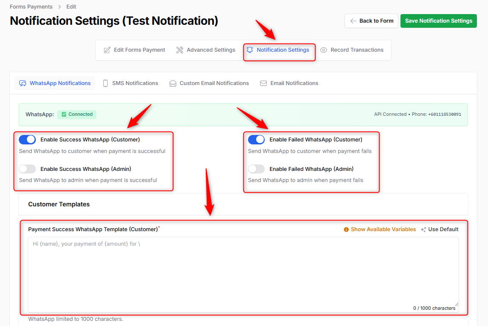The width and height of the screenshot is (488, 326).
Task: Click the Notification Settings (Test Notification) page title
Action: coord(114,21)
